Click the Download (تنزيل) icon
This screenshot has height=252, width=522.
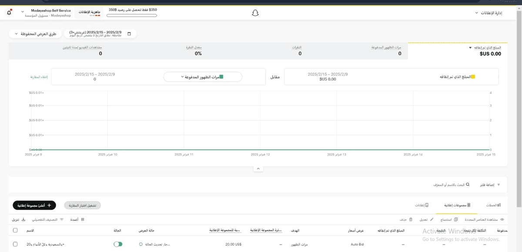click(x=24, y=219)
